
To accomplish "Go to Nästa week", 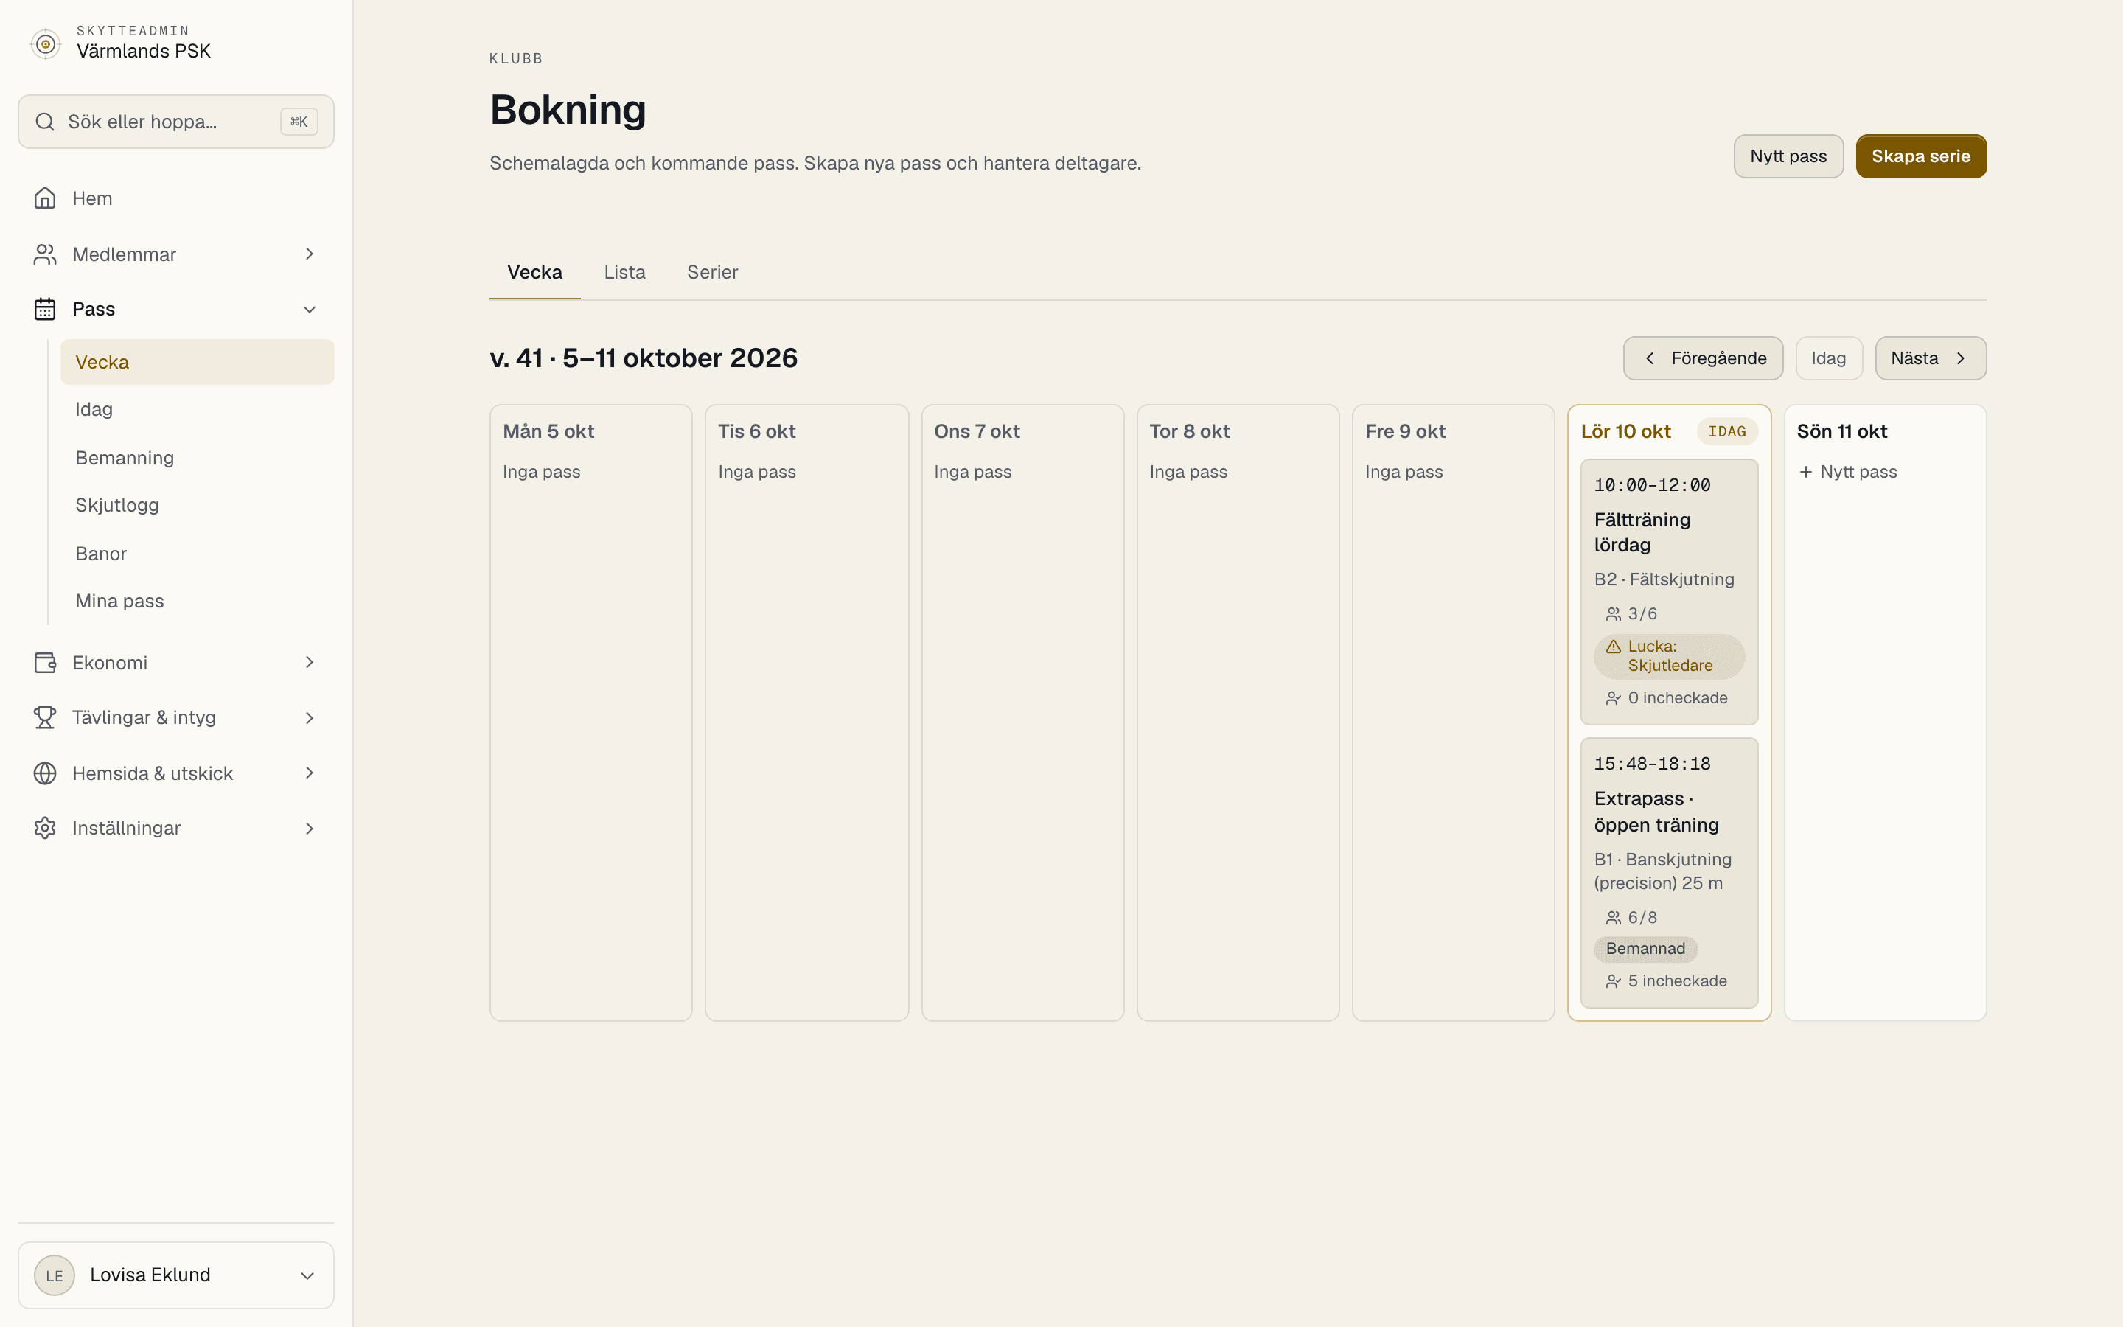I will pyautogui.click(x=1930, y=358).
